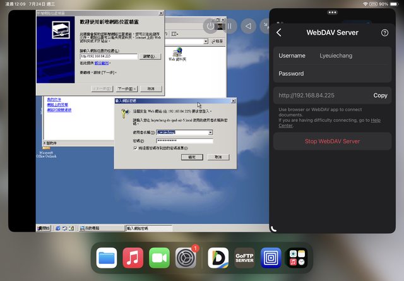The image size is (404, 281).
Task: Stop the WebDAV Server
Action: [332, 141]
